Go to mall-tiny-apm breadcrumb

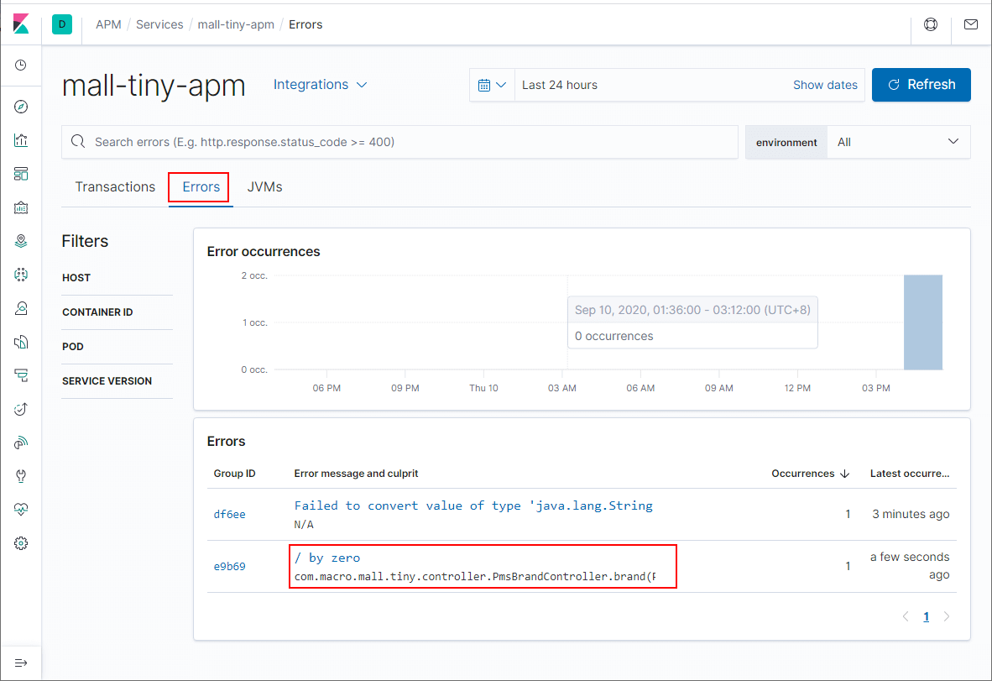tap(236, 24)
